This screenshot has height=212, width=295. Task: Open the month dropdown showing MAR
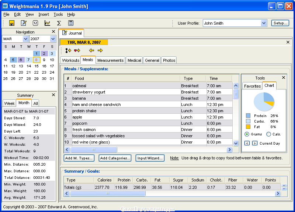point(25,39)
